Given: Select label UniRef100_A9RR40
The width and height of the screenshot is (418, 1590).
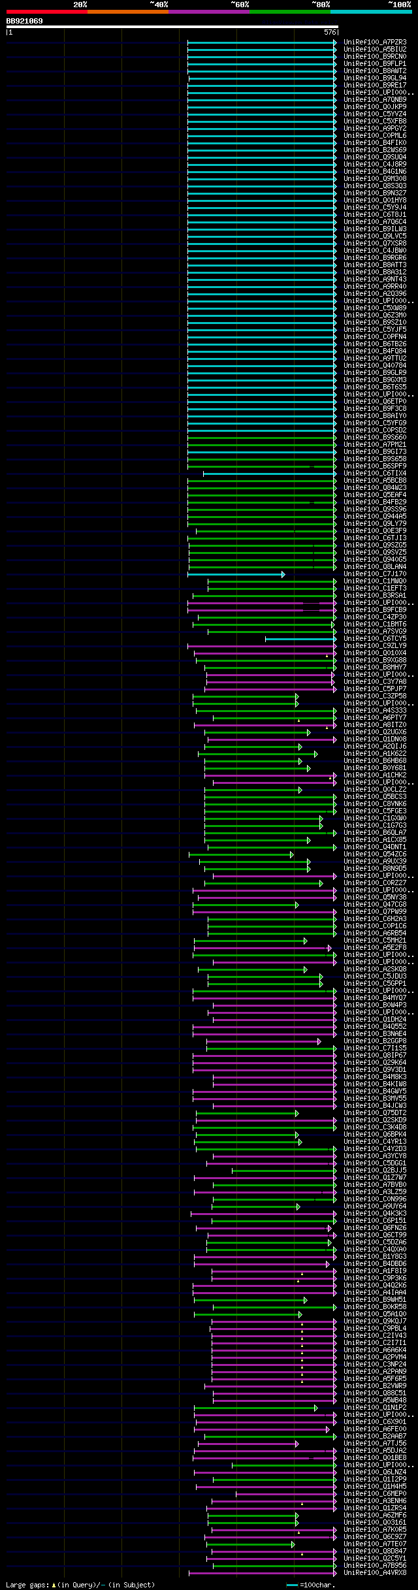Looking at the screenshot, I should pyautogui.click(x=375, y=287).
